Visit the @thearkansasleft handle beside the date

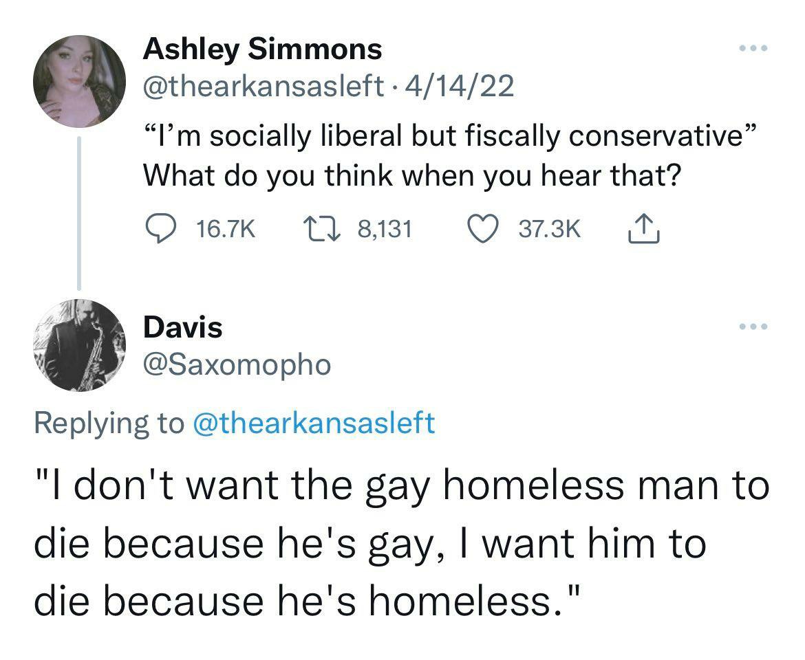click(264, 86)
